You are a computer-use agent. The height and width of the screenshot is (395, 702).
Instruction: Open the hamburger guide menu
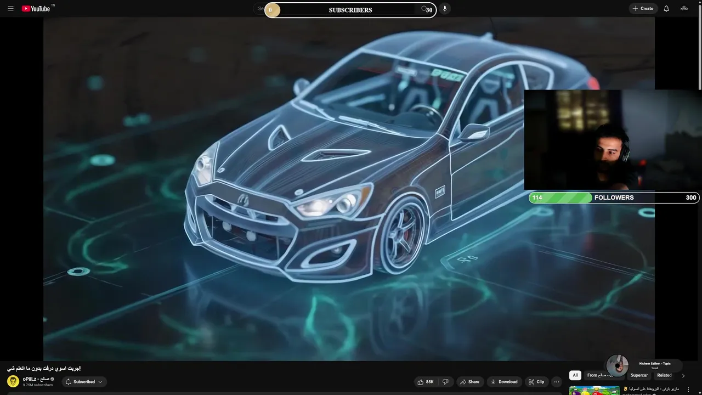10,8
